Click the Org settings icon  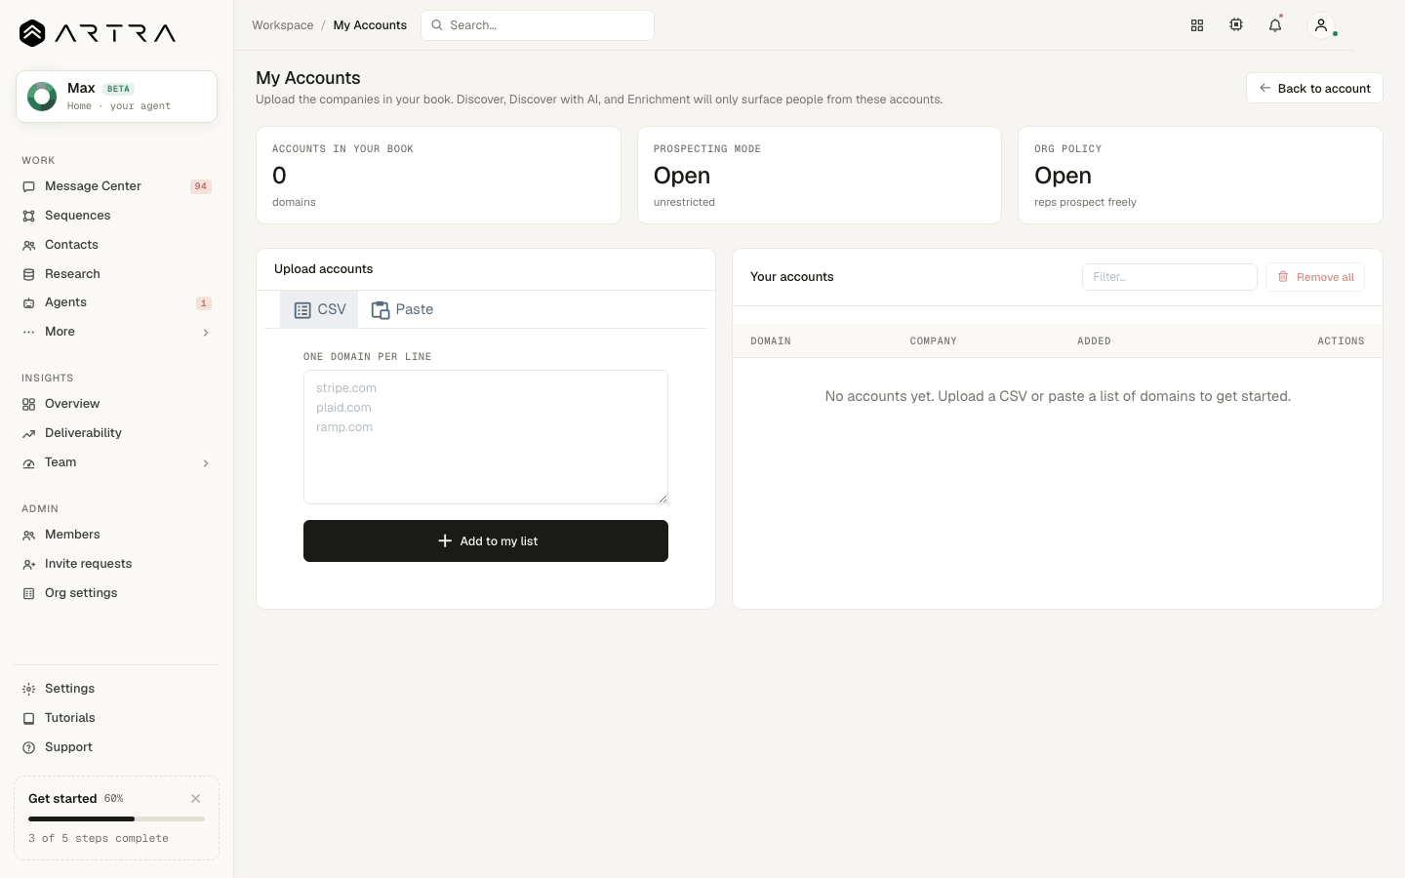(x=29, y=593)
